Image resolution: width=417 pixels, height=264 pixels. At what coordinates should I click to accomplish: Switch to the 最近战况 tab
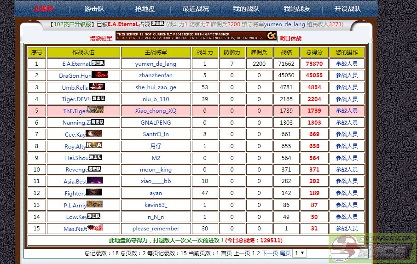(196, 9)
